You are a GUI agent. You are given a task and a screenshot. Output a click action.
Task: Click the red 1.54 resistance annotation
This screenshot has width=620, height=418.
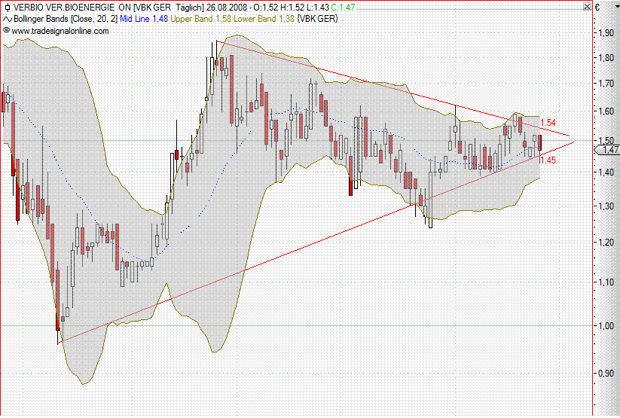click(548, 123)
